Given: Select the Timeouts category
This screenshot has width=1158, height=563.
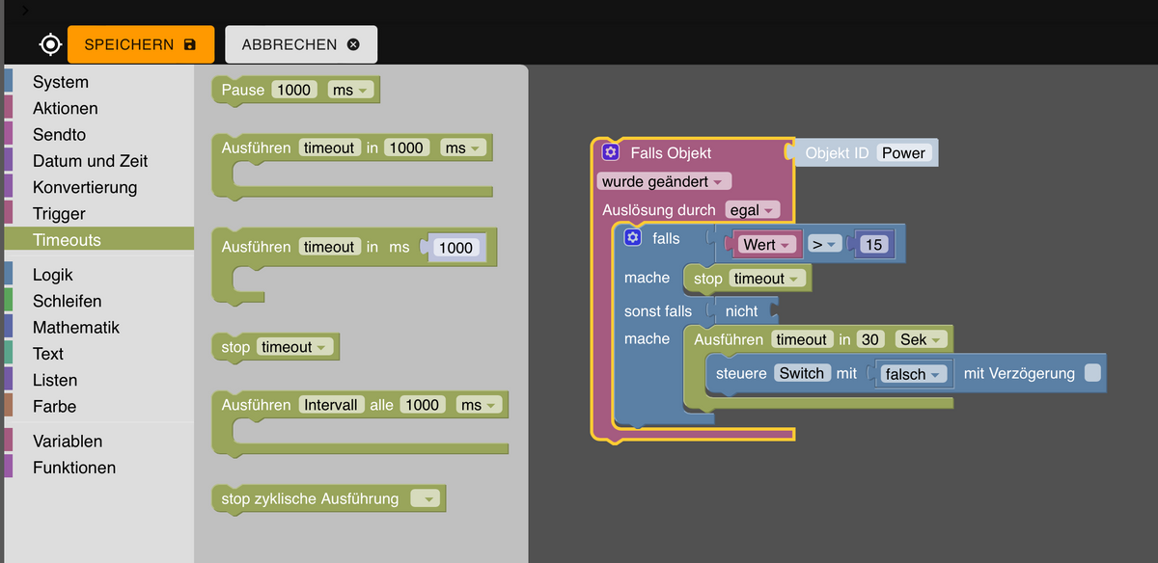Looking at the screenshot, I should [98, 240].
